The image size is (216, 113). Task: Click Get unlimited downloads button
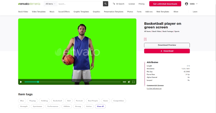(x=165, y=4)
